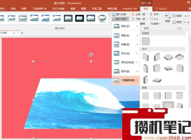Viewport: 191px width, 140px height.
Task: Expand the full picture styles gallery
Action: pyautogui.click(x=109, y=23)
